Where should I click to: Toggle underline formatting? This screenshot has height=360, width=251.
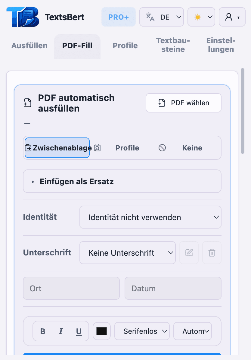pos(79,331)
